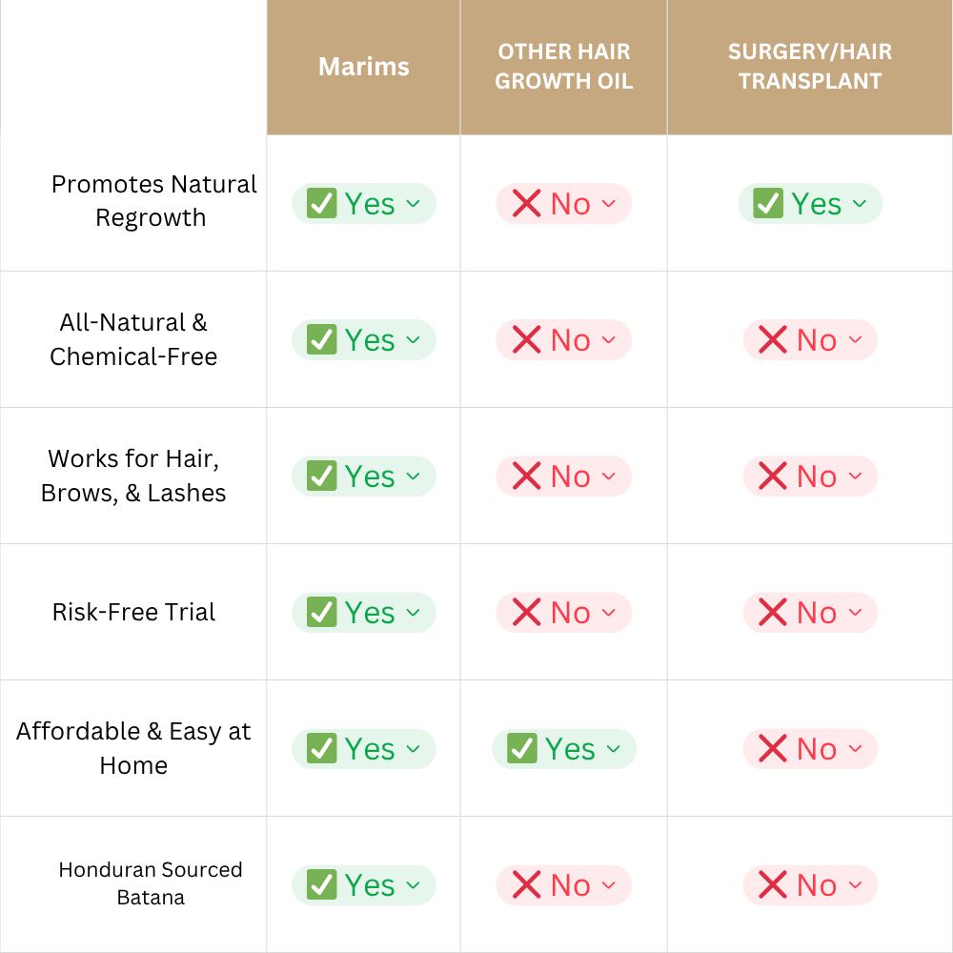Image resolution: width=953 pixels, height=953 pixels.
Task: Click red X icon for Surgery All-Natural row
Action: click(x=773, y=340)
